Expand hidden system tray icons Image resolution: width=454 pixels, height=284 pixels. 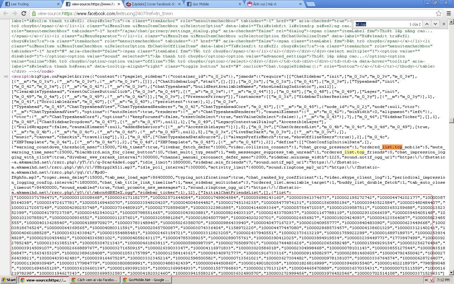[426, 280]
